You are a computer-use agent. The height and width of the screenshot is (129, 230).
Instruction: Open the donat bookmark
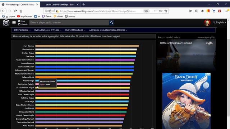coord(58,16)
